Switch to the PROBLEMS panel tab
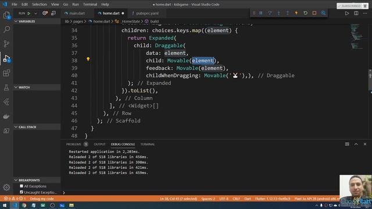Image resolution: width=372 pixels, height=209 pixels. pos(74,144)
